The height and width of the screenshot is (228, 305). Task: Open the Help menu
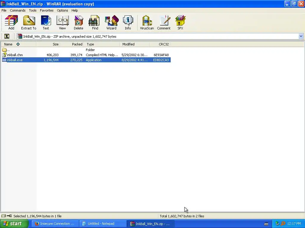[x=75, y=10]
